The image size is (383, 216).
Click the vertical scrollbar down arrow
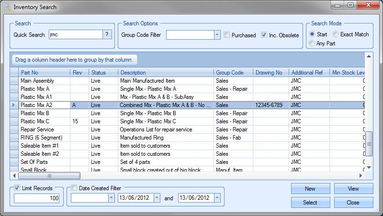click(x=369, y=167)
